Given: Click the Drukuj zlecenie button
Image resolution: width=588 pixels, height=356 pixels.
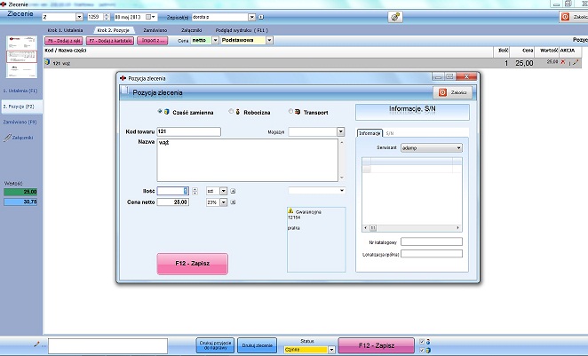Looking at the screenshot, I should coord(257,345).
